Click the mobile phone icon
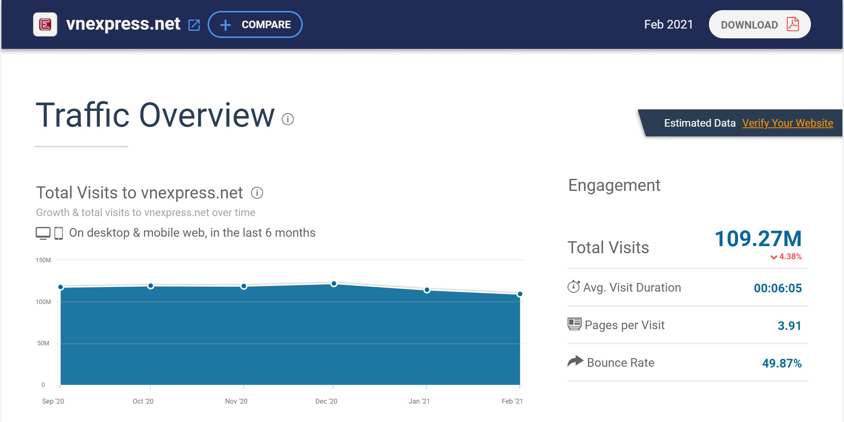 (x=59, y=233)
